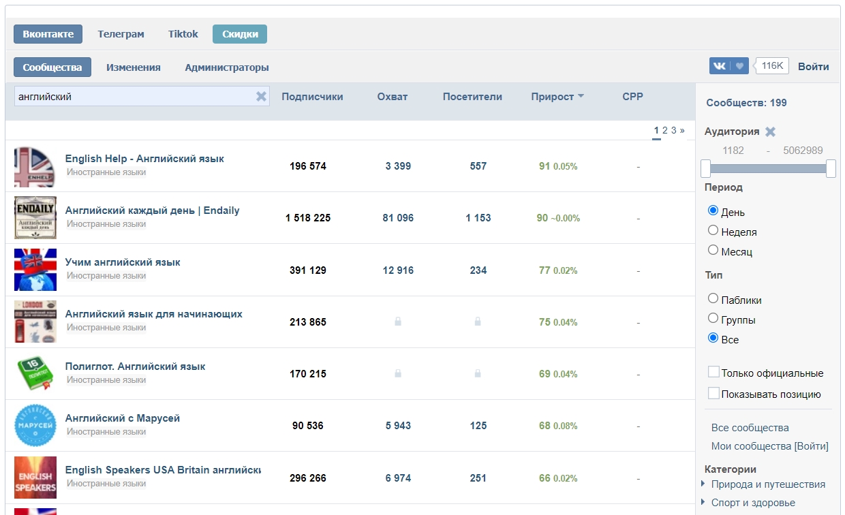Sort by the Прирост column arrow

click(x=581, y=97)
